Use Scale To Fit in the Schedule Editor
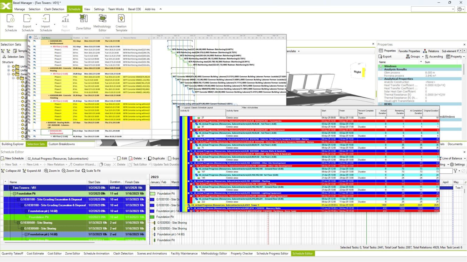 (x=91, y=171)
